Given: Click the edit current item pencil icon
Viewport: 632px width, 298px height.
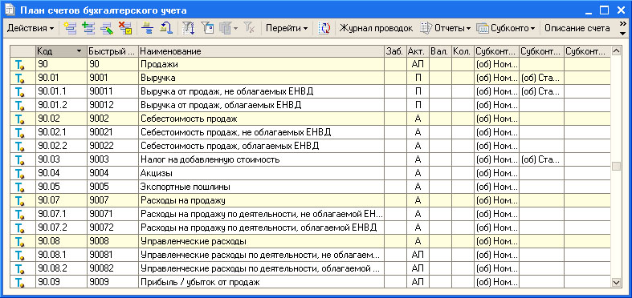Looking at the screenshot, I should point(107,28).
